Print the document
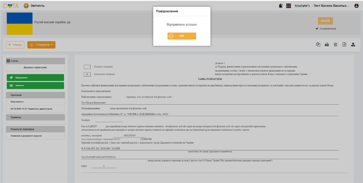The width and height of the screenshot is (363, 183). tap(327, 44)
